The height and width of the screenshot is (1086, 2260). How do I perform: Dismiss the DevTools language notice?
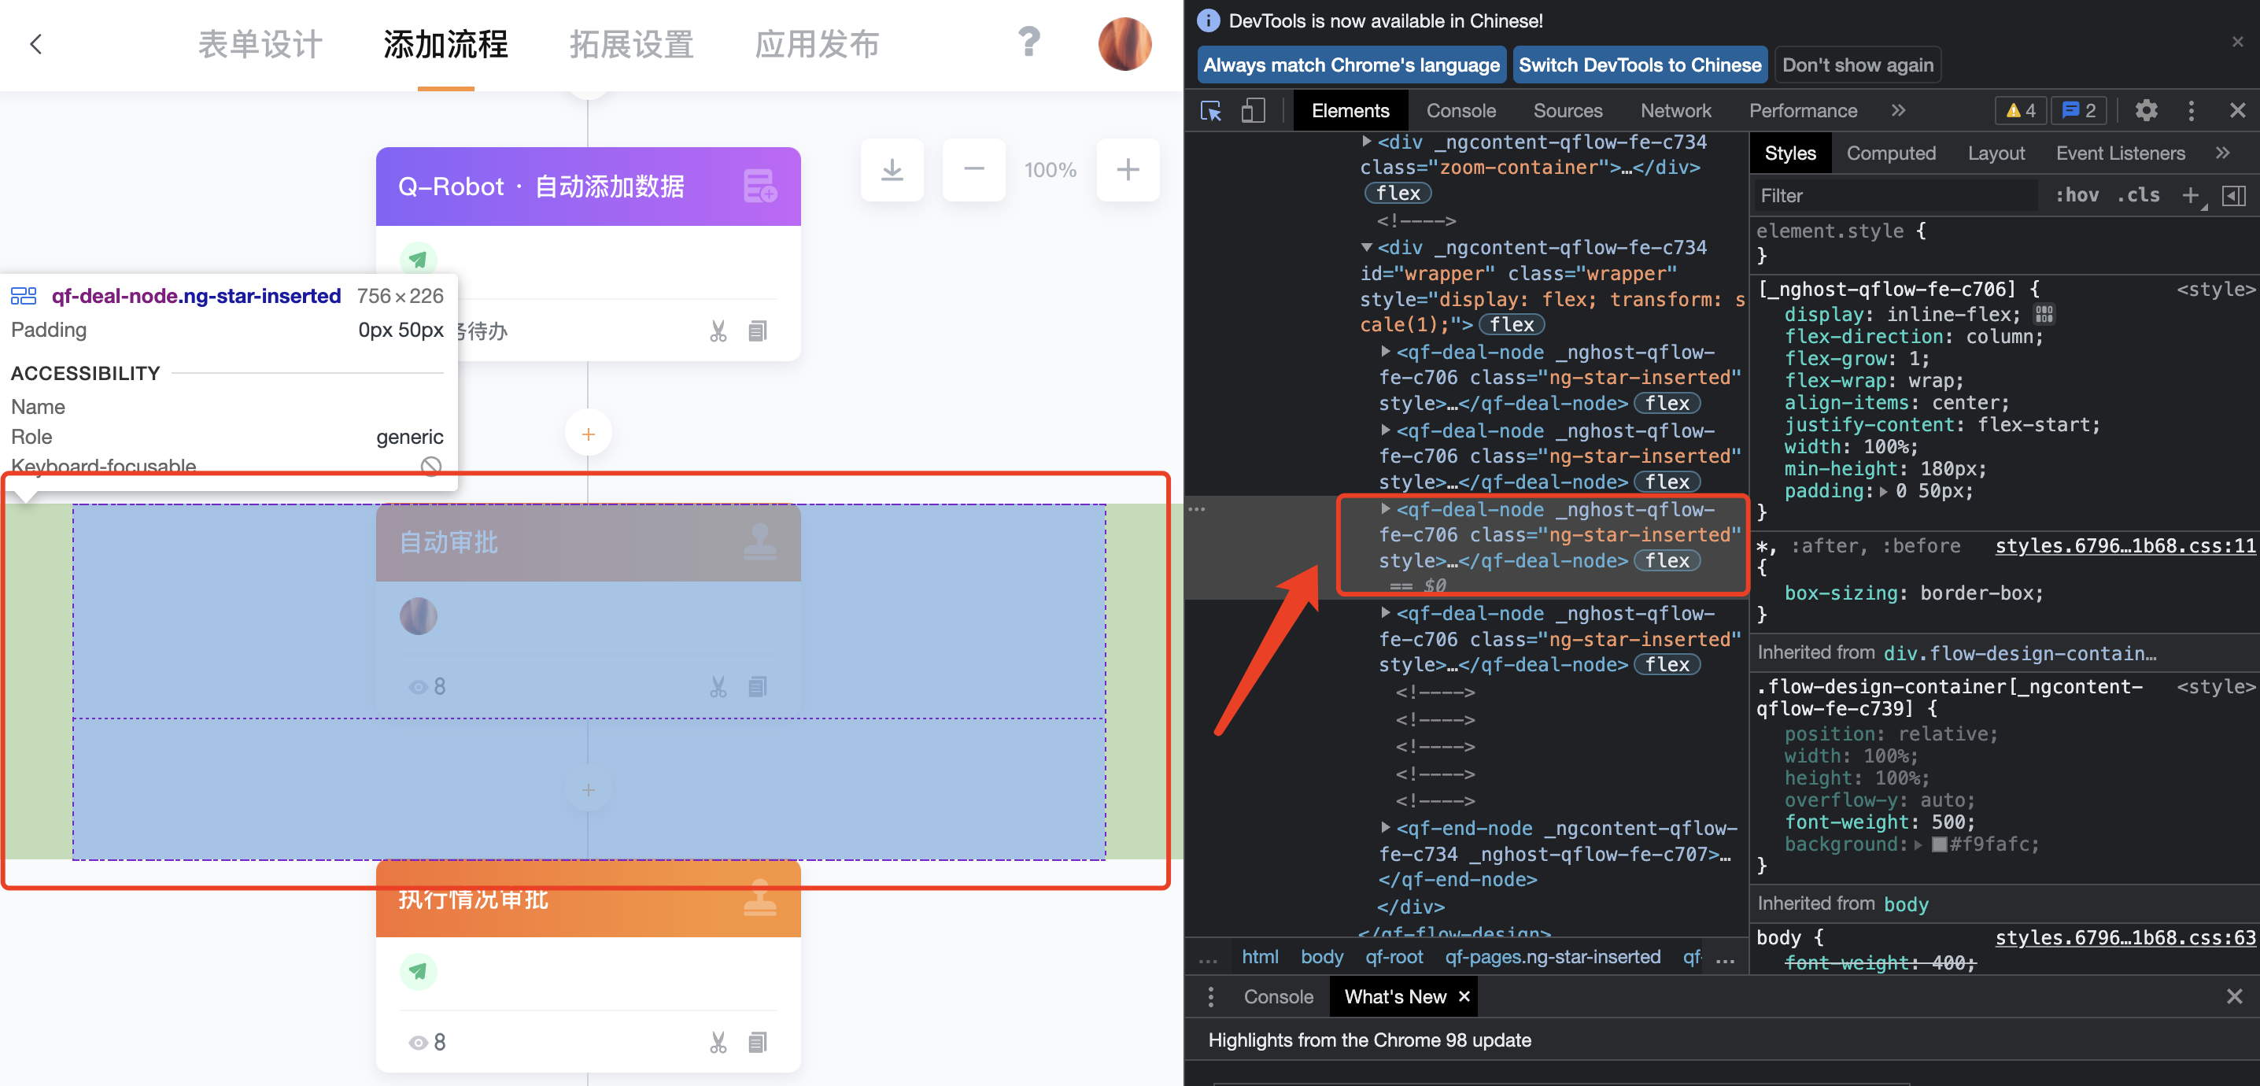coord(2237,41)
